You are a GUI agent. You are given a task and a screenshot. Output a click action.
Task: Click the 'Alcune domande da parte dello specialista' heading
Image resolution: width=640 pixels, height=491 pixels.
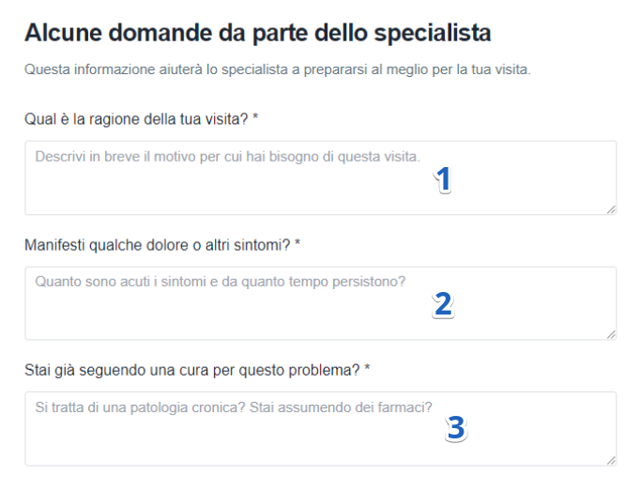click(257, 34)
